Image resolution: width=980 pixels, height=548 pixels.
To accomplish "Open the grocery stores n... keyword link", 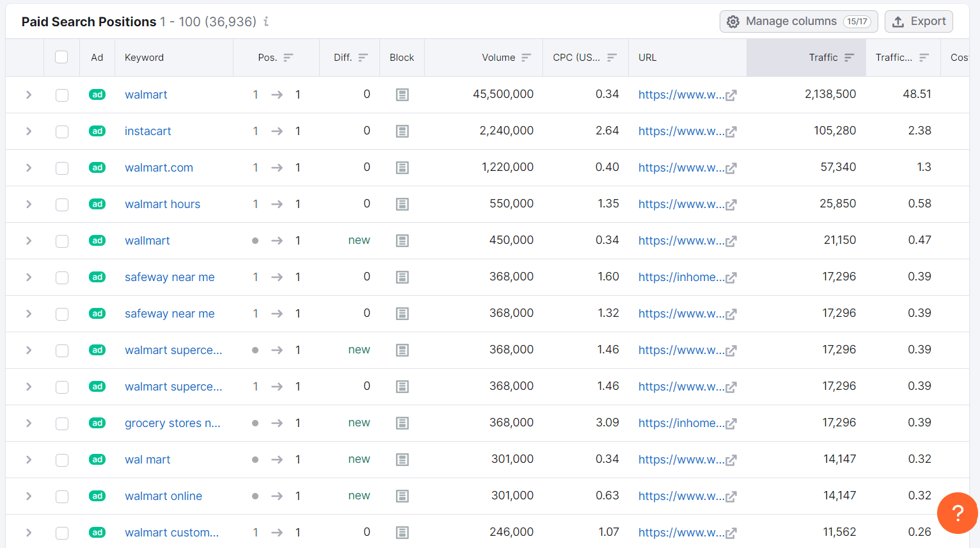I will click(x=173, y=423).
